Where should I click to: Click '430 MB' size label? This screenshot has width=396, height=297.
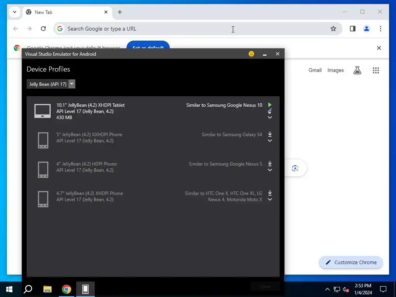pos(64,118)
